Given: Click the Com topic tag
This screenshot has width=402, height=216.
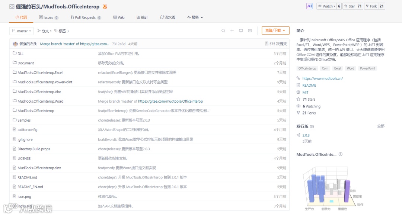Looking at the screenshot, I should click(325, 68).
